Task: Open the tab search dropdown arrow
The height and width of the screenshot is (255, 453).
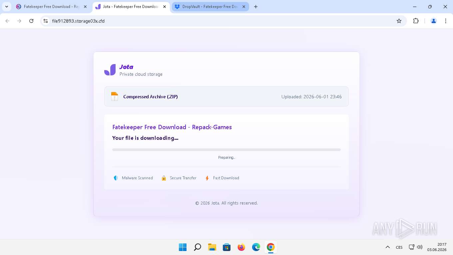Action: coord(7,7)
